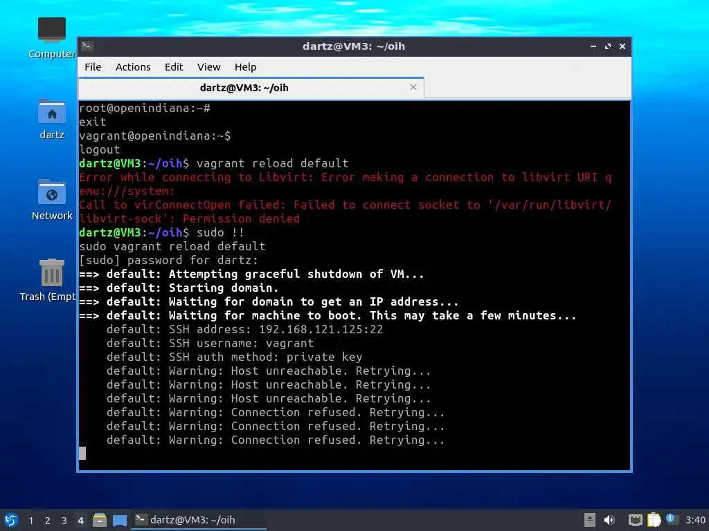Open the View menu
709x531 pixels.
[x=208, y=67]
